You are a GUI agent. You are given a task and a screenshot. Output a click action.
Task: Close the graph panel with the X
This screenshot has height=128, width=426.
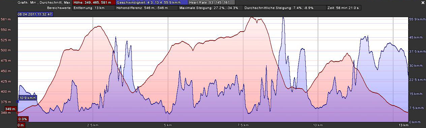tap(423, 2)
